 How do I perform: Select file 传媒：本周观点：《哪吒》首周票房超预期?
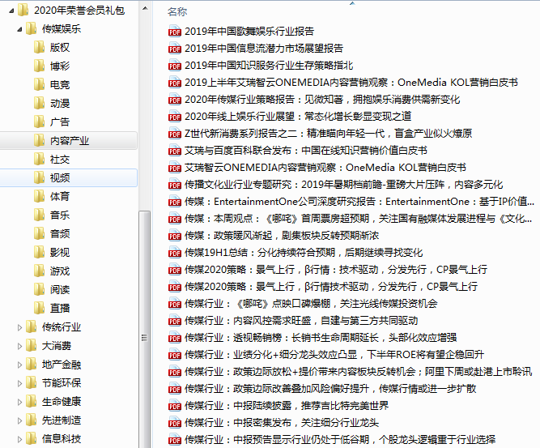(x=358, y=219)
